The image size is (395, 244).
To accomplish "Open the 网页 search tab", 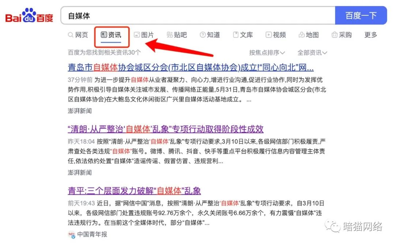I will (x=78, y=35).
